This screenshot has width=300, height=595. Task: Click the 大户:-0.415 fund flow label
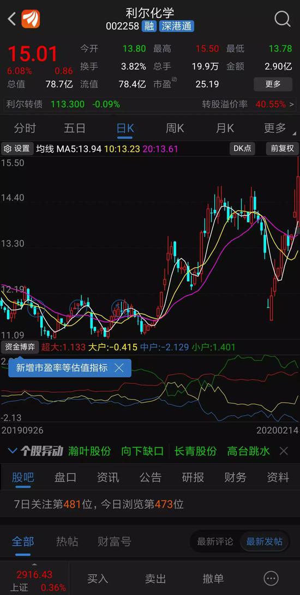113,347
